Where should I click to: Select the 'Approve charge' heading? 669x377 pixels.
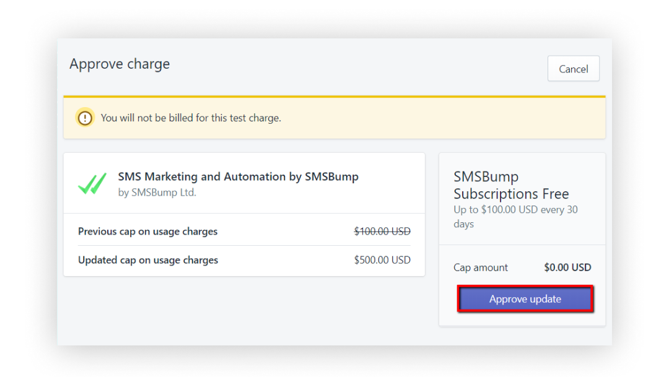[x=120, y=64]
